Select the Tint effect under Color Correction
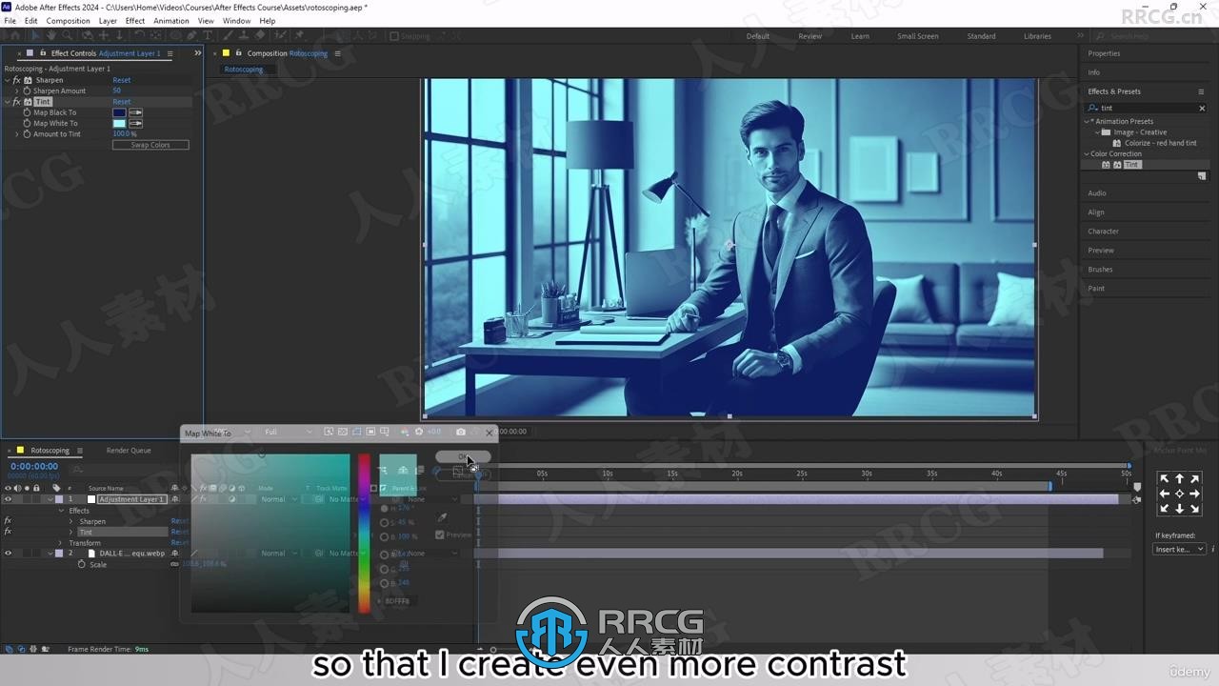 (x=1132, y=165)
